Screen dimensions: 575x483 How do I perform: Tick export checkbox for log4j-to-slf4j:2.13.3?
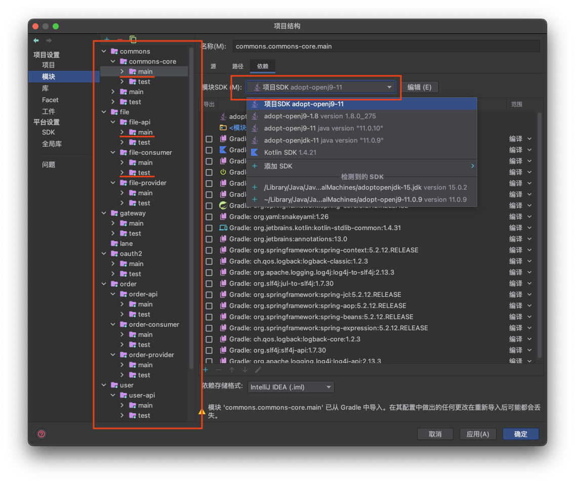click(x=209, y=272)
